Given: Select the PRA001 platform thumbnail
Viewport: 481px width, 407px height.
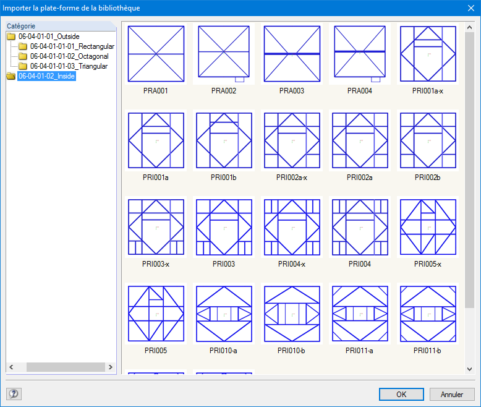Looking at the screenshot, I should [156, 54].
